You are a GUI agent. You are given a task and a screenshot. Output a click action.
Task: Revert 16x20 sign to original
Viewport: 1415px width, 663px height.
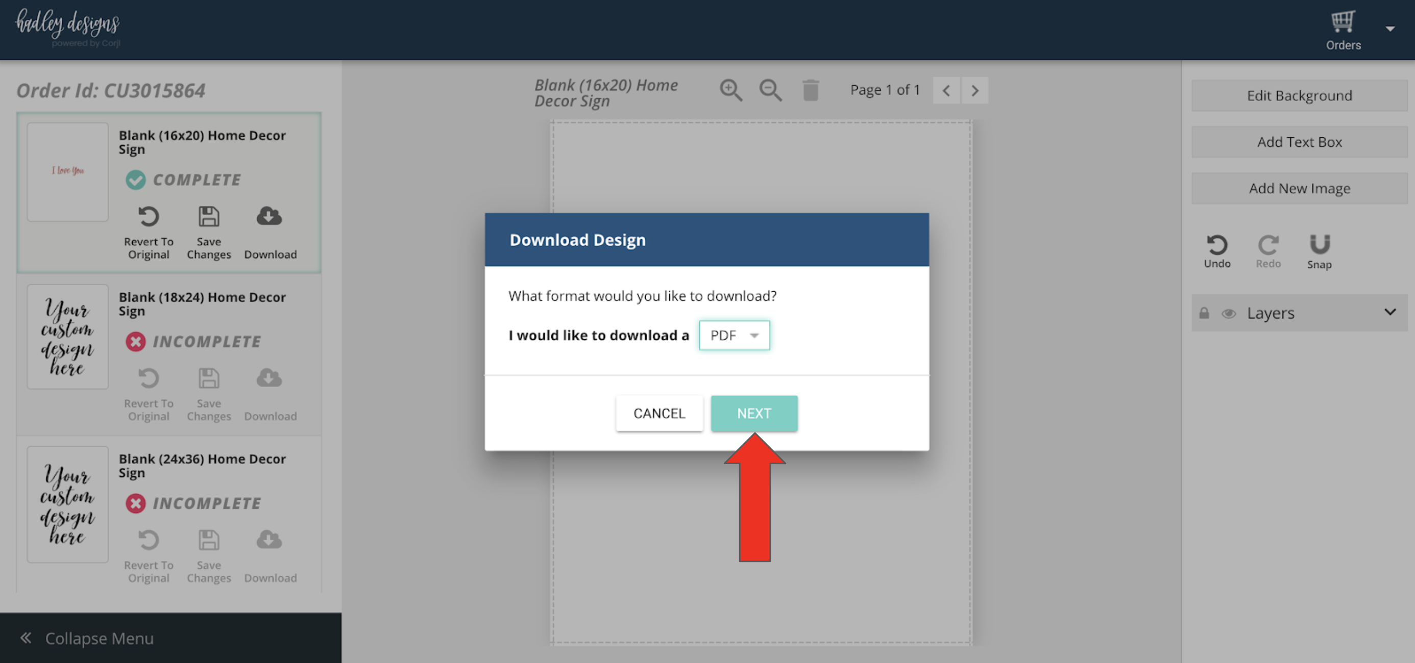[149, 217]
